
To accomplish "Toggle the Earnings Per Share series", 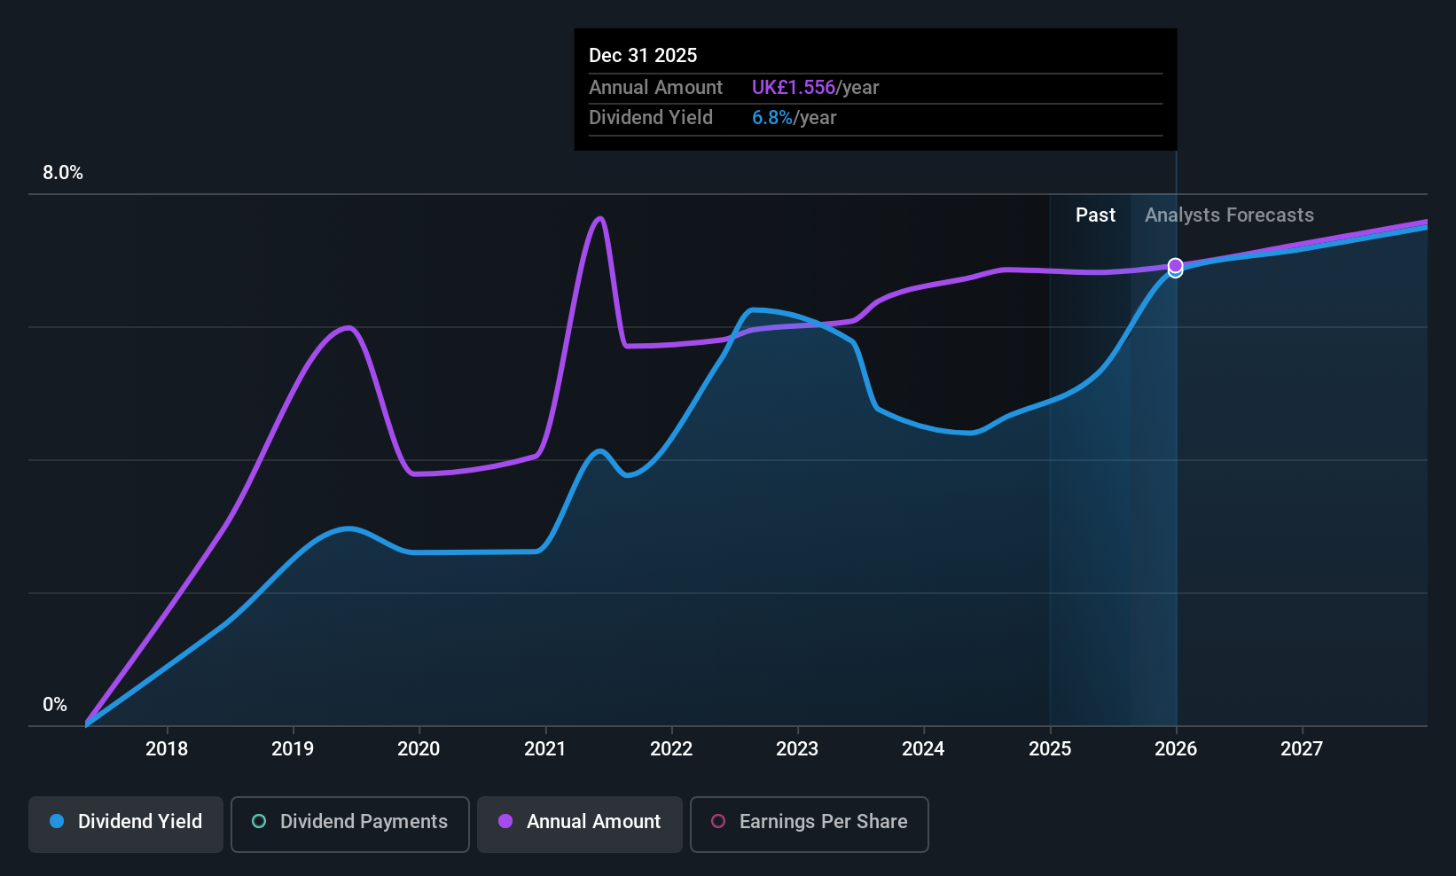I will [x=810, y=825].
